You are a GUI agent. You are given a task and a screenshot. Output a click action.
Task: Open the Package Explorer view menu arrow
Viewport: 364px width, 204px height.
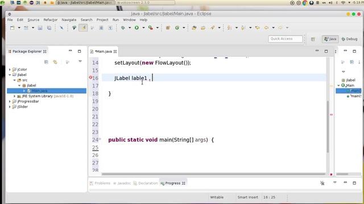click(x=80, y=62)
